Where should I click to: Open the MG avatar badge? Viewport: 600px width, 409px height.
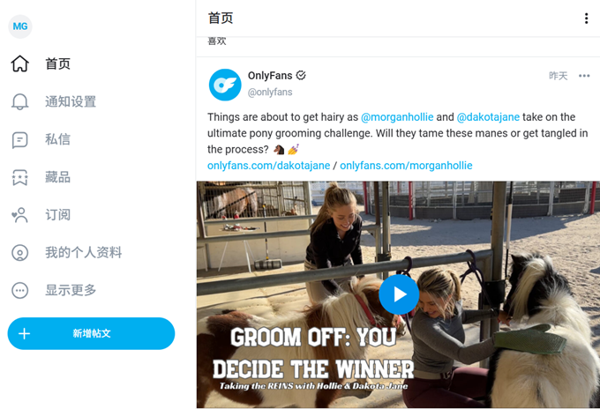click(x=20, y=26)
